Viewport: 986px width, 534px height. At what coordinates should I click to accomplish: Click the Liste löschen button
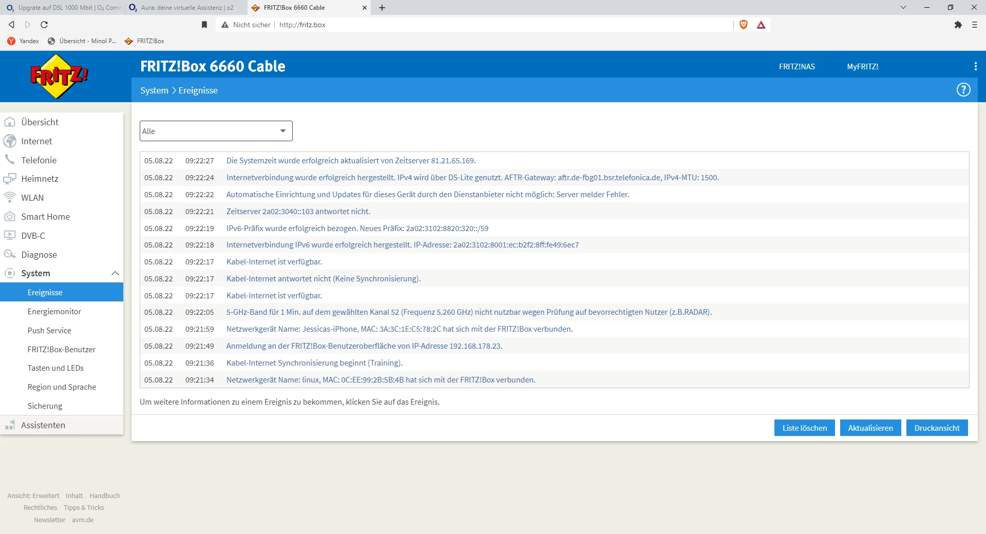(x=805, y=428)
